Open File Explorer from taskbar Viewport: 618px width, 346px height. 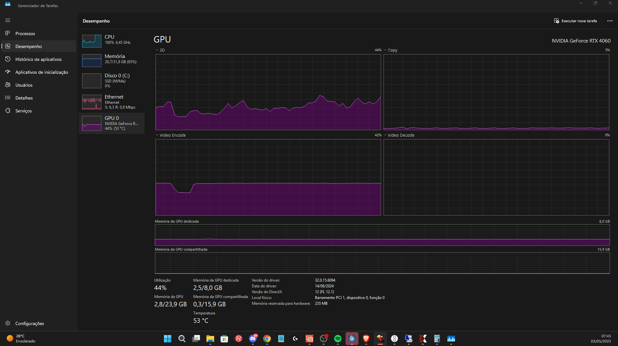pos(210,339)
